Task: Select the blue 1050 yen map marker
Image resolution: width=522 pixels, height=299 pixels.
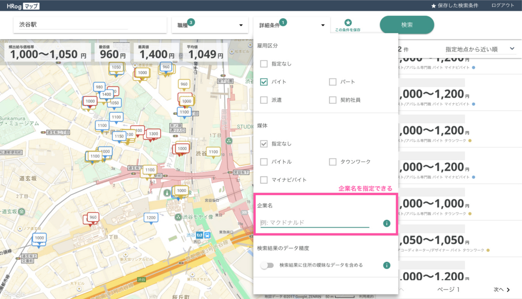Action: (x=114, y=103)
